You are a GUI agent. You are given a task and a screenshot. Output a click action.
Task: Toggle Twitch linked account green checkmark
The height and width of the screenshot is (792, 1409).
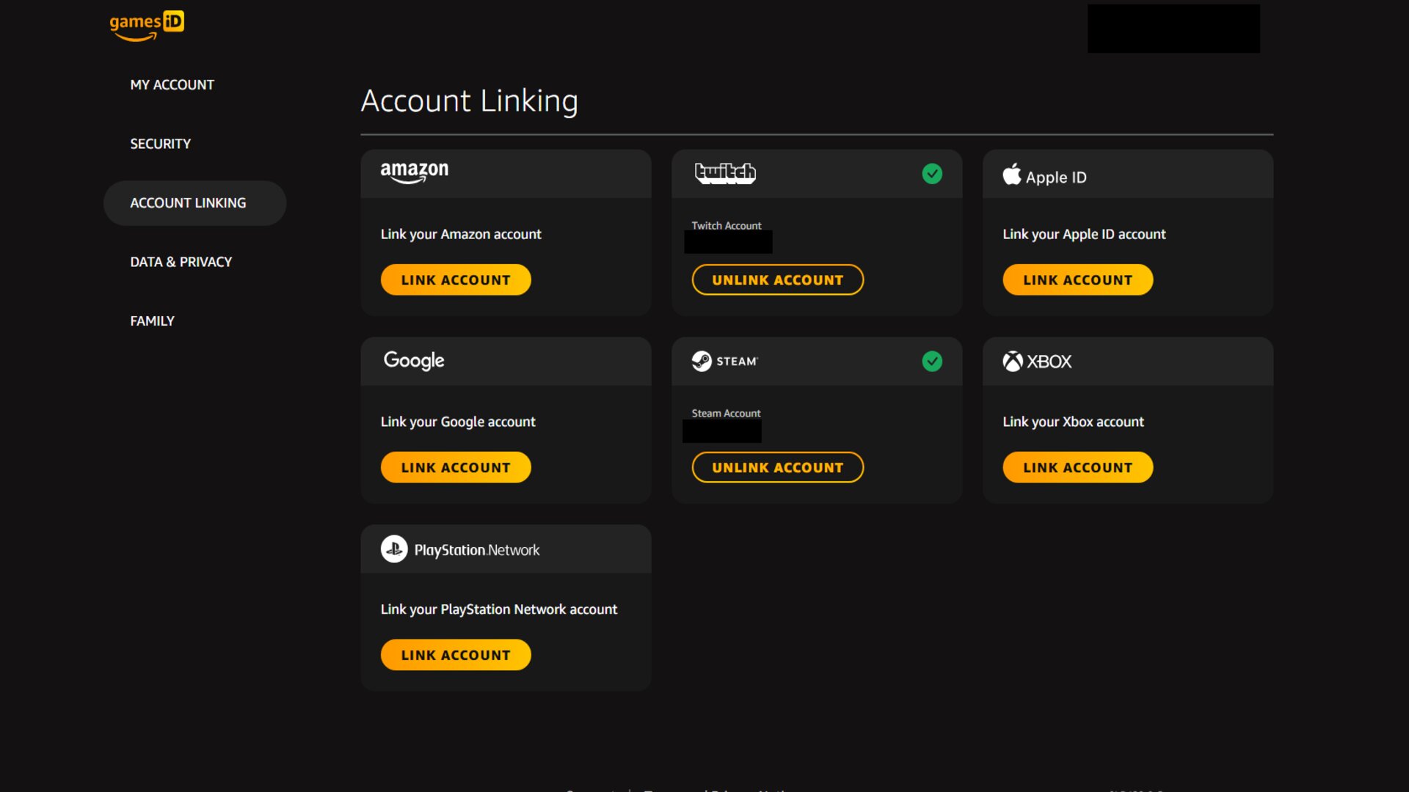(931, 173)
